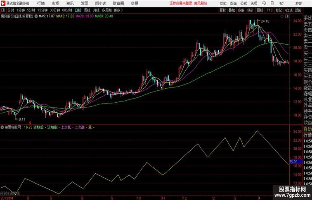Click the 多股 multi-stock button
The width and height of the screenshot is (312, 200).
point(241,10)
